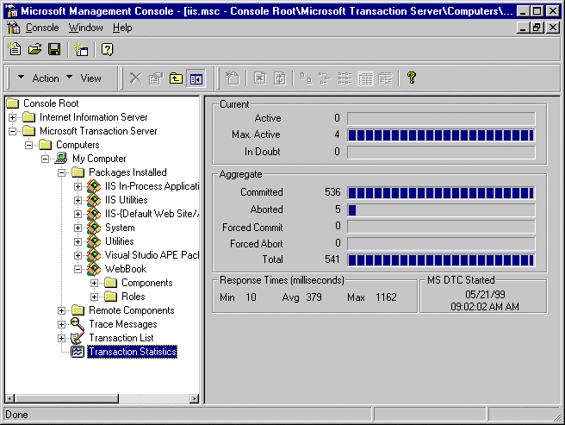Viewport: 565px width, 425px height.
Task: Click the Save console floppy icon
Action: (54, 49)
